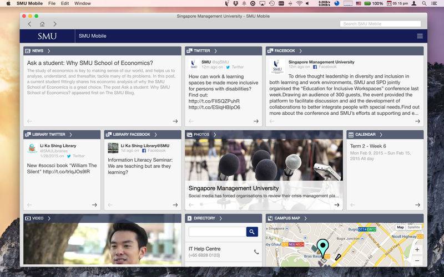Click the Campus Map panel icon

[270, 218]
